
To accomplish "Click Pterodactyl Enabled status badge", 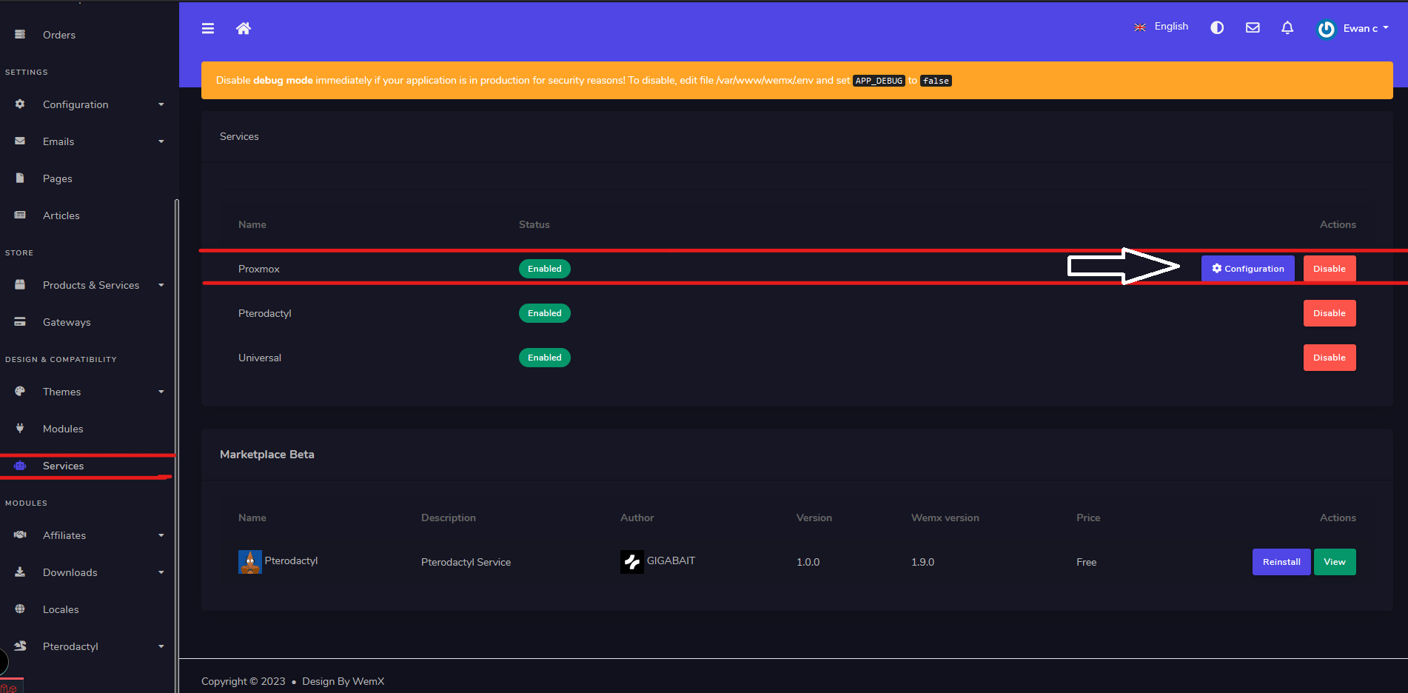I will tap(544, 313).
